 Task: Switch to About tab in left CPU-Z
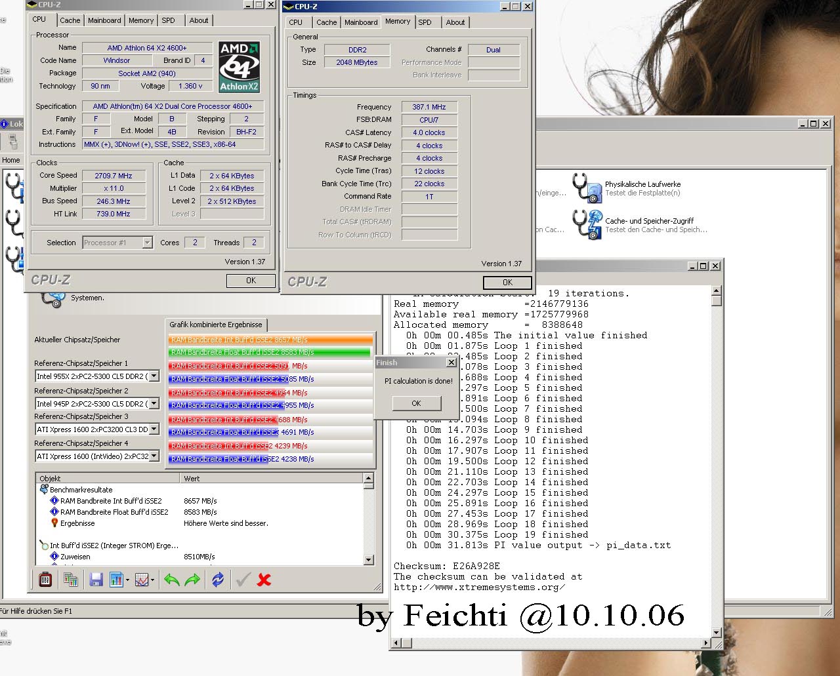[x=199, y=20]
